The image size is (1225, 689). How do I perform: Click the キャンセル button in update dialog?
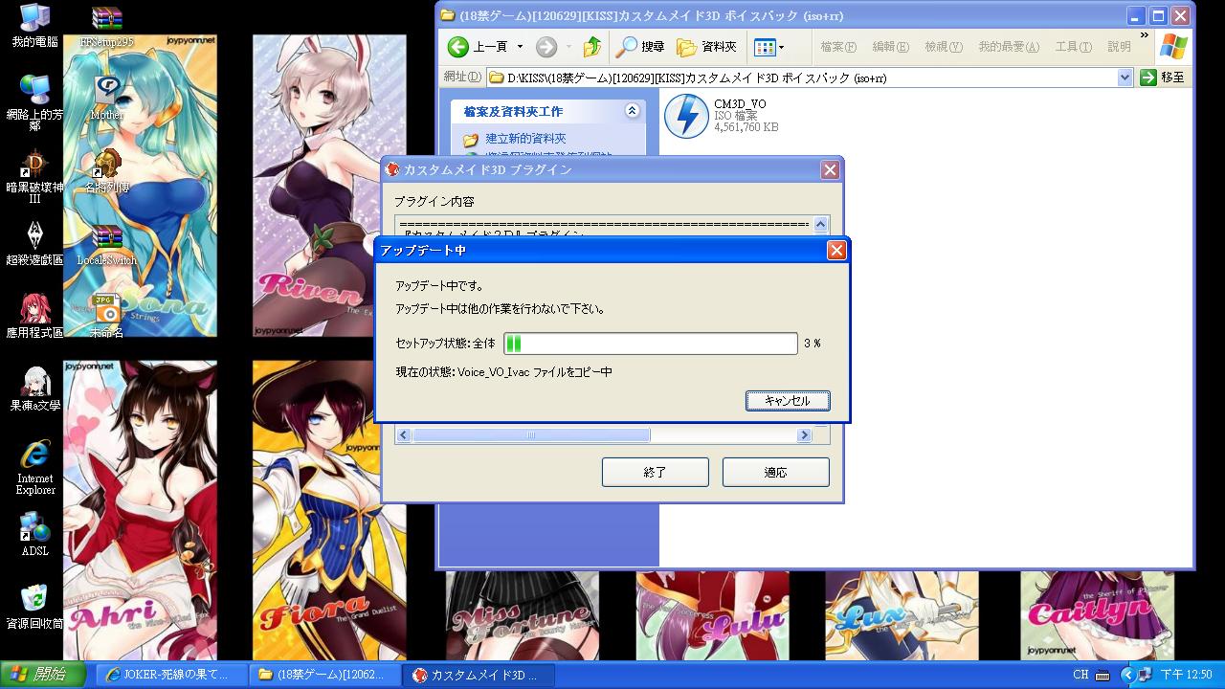(788, 401)
